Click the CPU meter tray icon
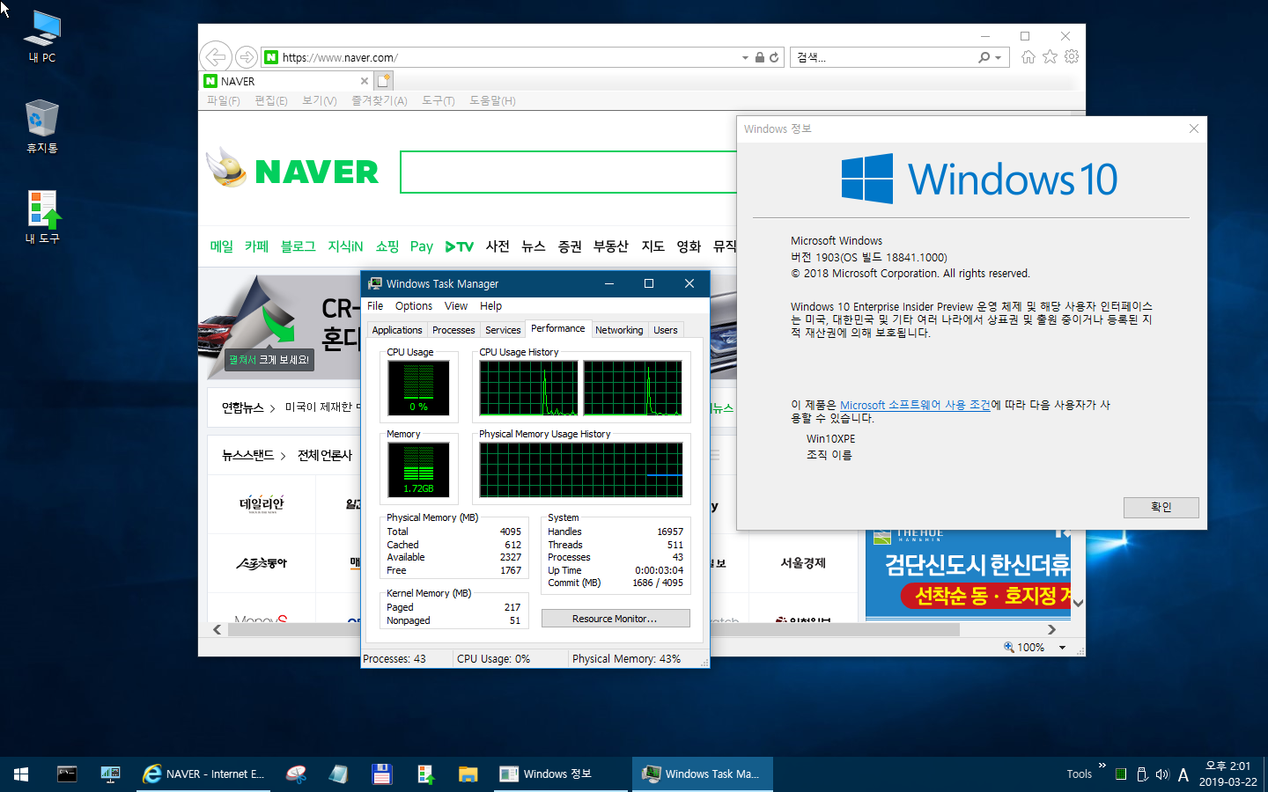 (x=1121, y=774)
